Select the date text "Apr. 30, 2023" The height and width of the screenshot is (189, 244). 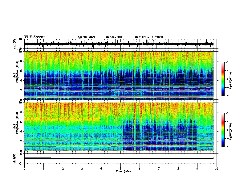pyautogui.click(x=86, y=37)
